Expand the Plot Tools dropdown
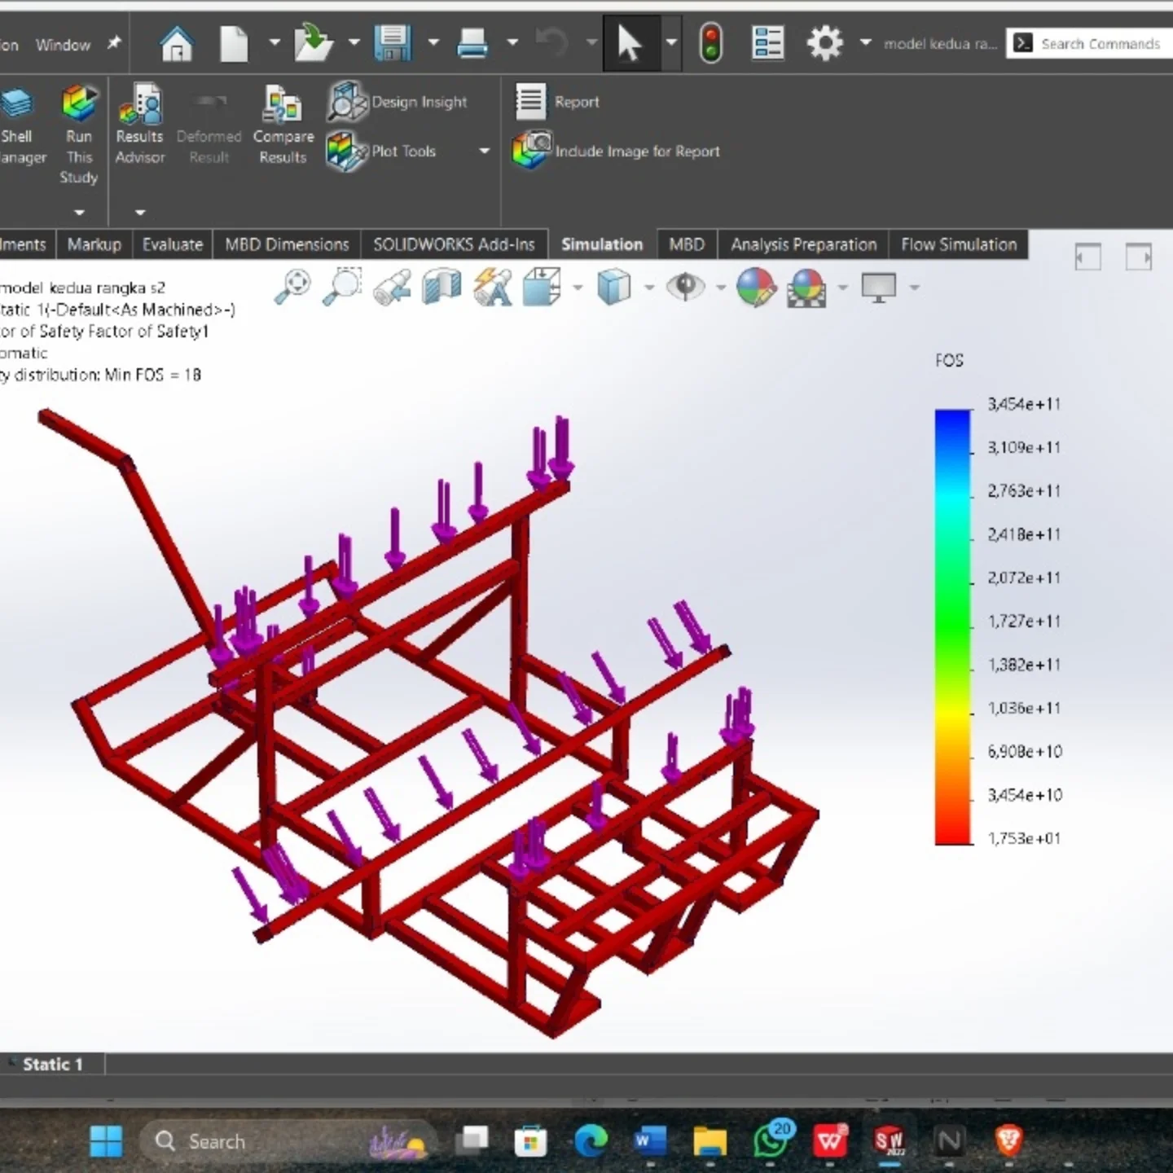 click(485, 151)
